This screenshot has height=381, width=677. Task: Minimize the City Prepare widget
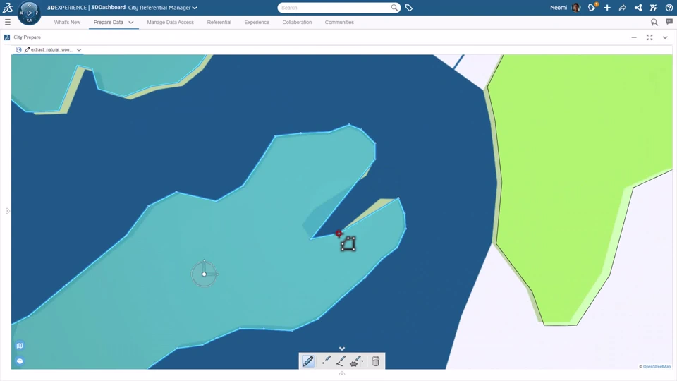[x=634, y=37]
